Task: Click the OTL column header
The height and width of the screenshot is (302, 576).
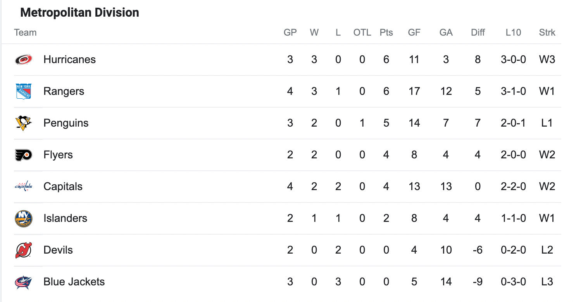Action: (362, 33)
